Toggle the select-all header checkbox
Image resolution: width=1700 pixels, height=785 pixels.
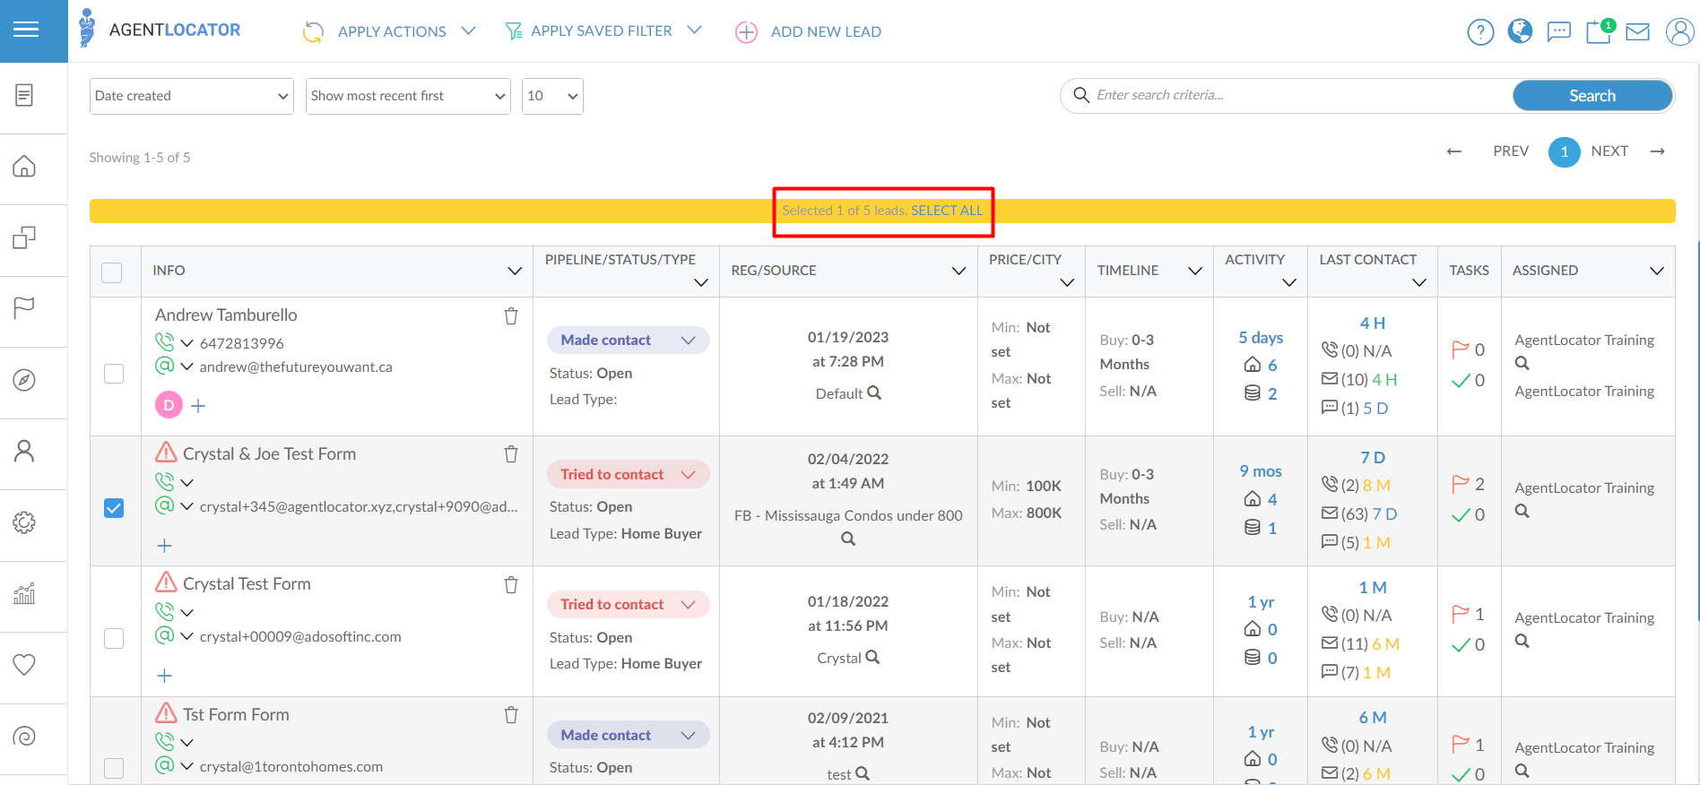pyautogui.click(x=112, y=272)
